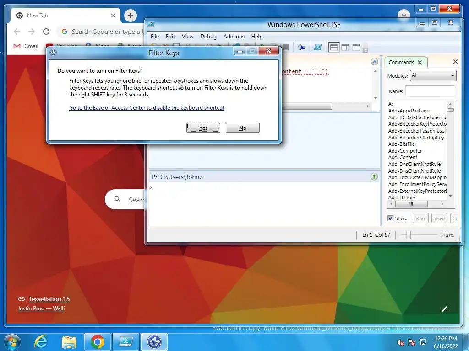Click No in the Filter Keys dialog
The height and width of the screenshot is (351, 469).
point(243,128)
